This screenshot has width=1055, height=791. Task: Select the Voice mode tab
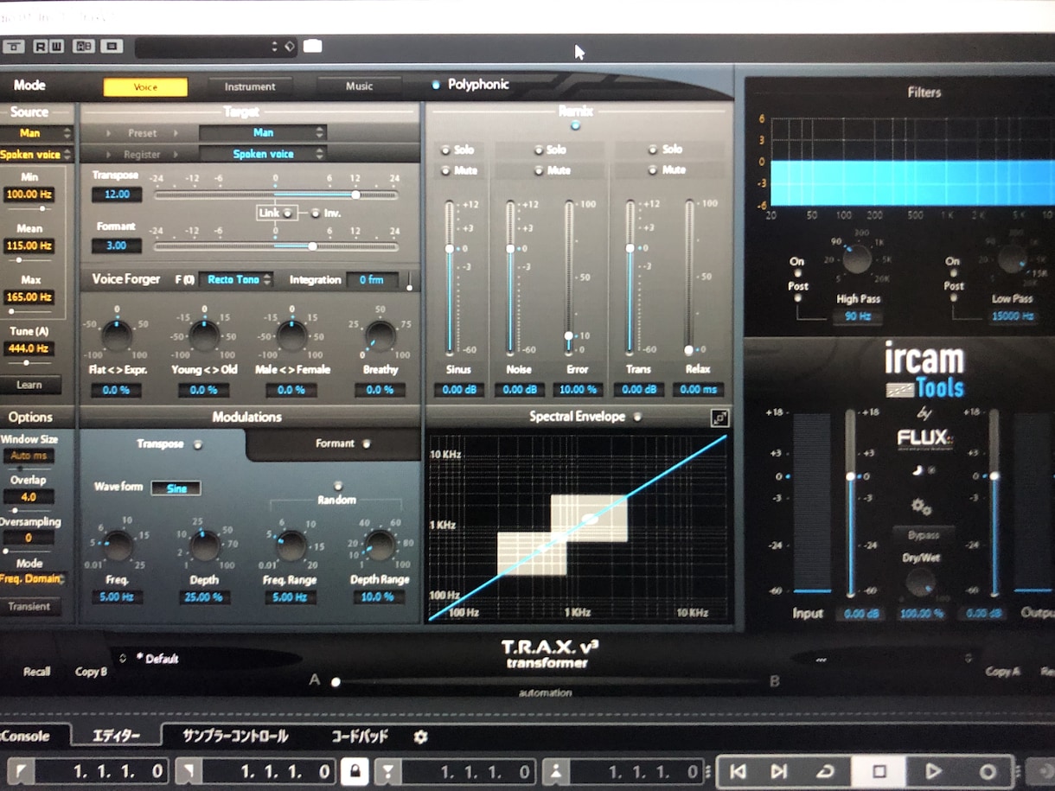[145, 86]
